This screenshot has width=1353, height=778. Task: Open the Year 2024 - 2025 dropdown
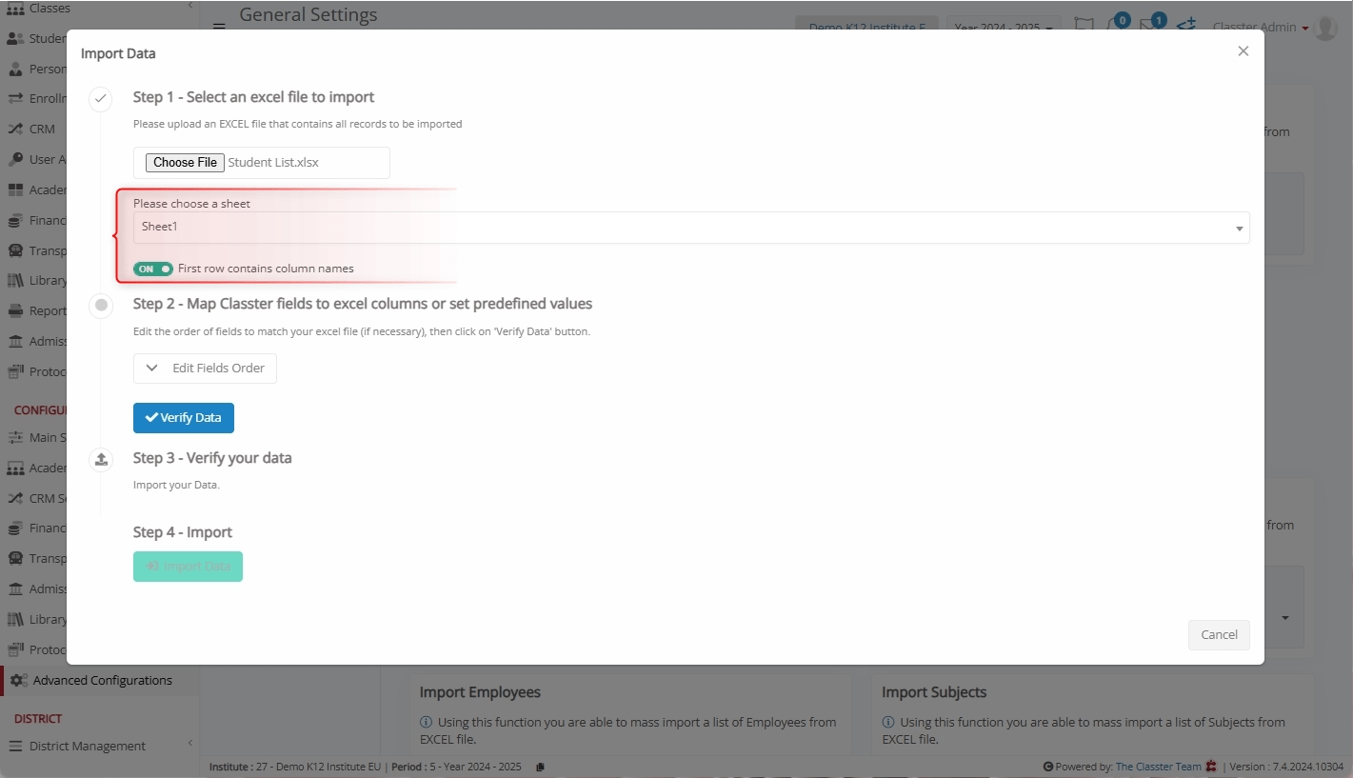point(1003,28)
